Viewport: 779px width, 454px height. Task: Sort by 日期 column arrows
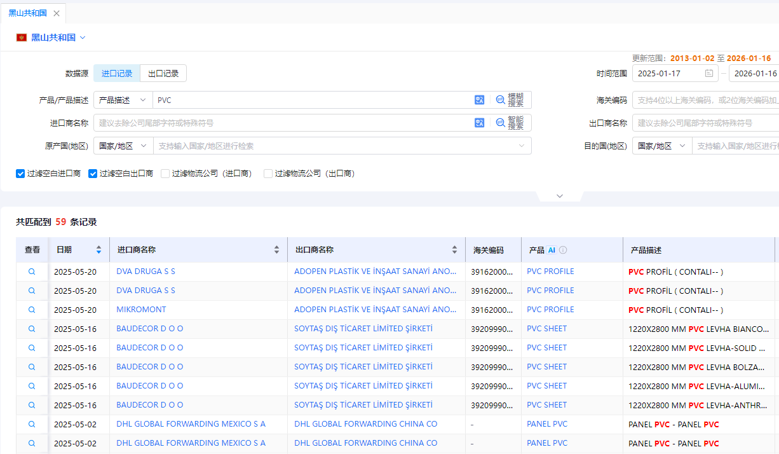(x=98, y=250)
